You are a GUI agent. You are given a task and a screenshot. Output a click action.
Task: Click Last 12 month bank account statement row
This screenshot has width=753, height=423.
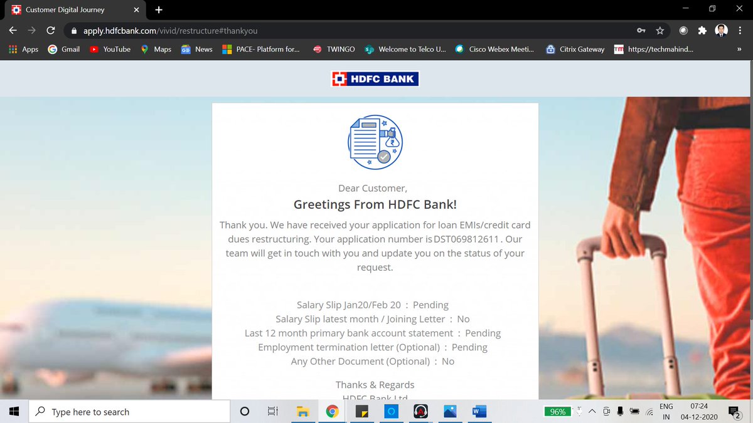(373, 333)
